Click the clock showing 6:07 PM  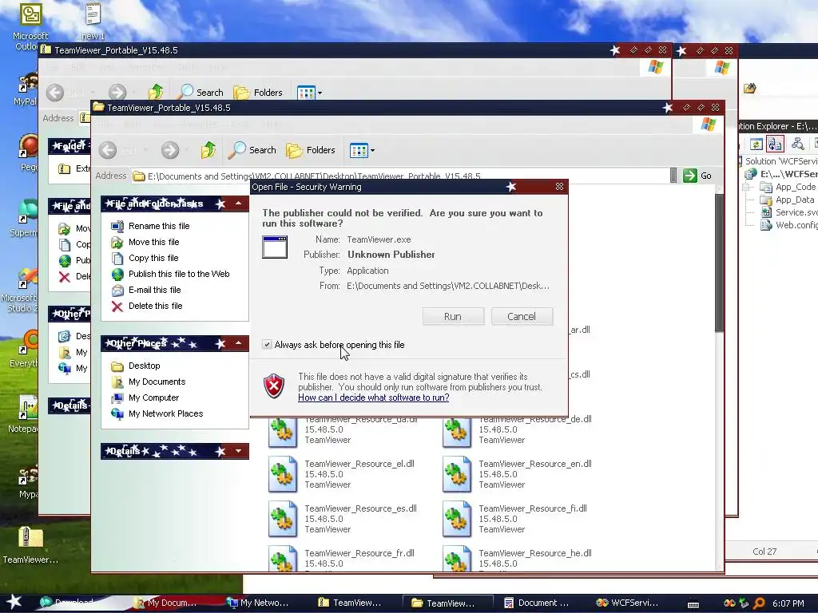coord(788,603)
